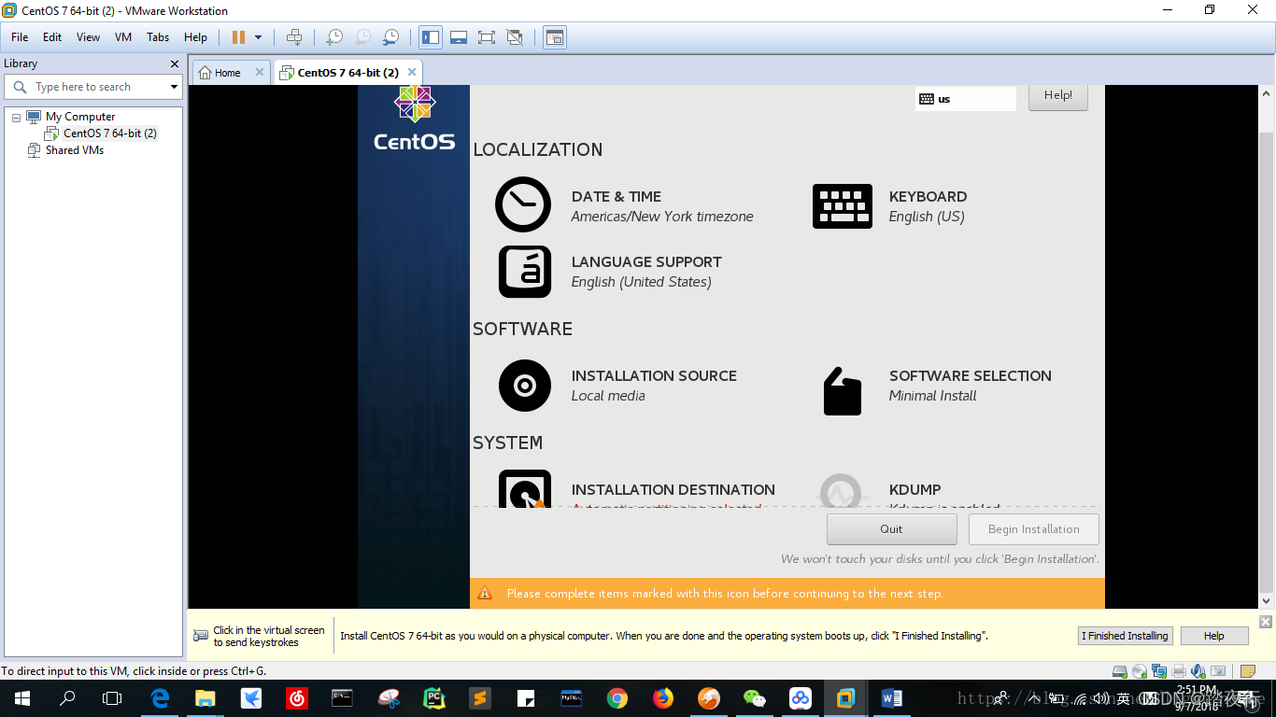Viewport: 1276px width, 717px height.
Task: Open the Date & Time clock icon
Action: (x=523, y=204)
